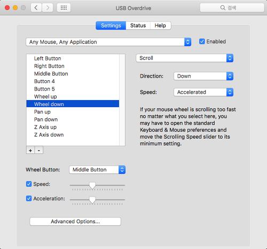This screenshot has width=267, height=249.
Task: Go forward with the right chevron button
Action: [x=48, y=7]
